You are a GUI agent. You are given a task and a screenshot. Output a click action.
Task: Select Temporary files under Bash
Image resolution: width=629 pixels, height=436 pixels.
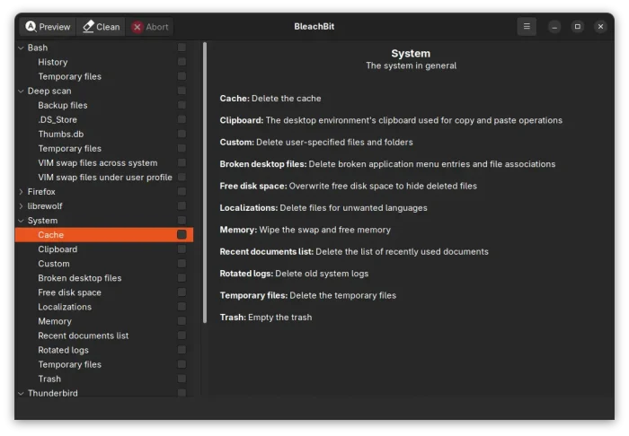coord(69,76)
